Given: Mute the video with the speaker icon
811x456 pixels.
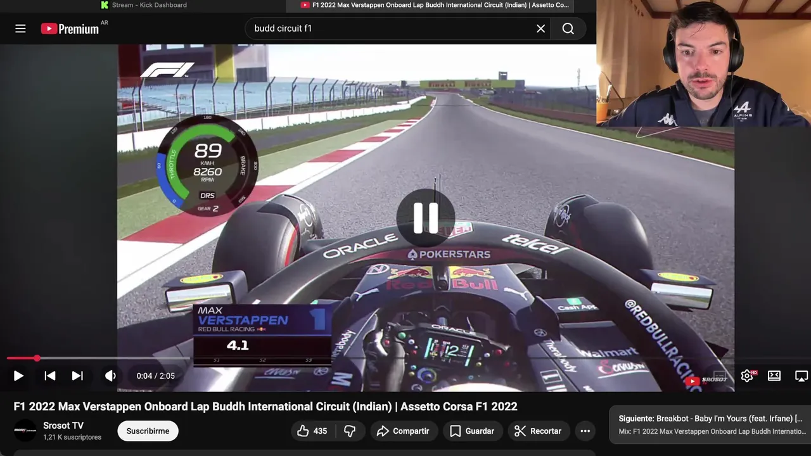Looking at the screenshot, I should pos(110,376).
